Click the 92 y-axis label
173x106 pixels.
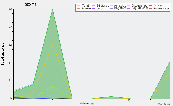[10, 45]
